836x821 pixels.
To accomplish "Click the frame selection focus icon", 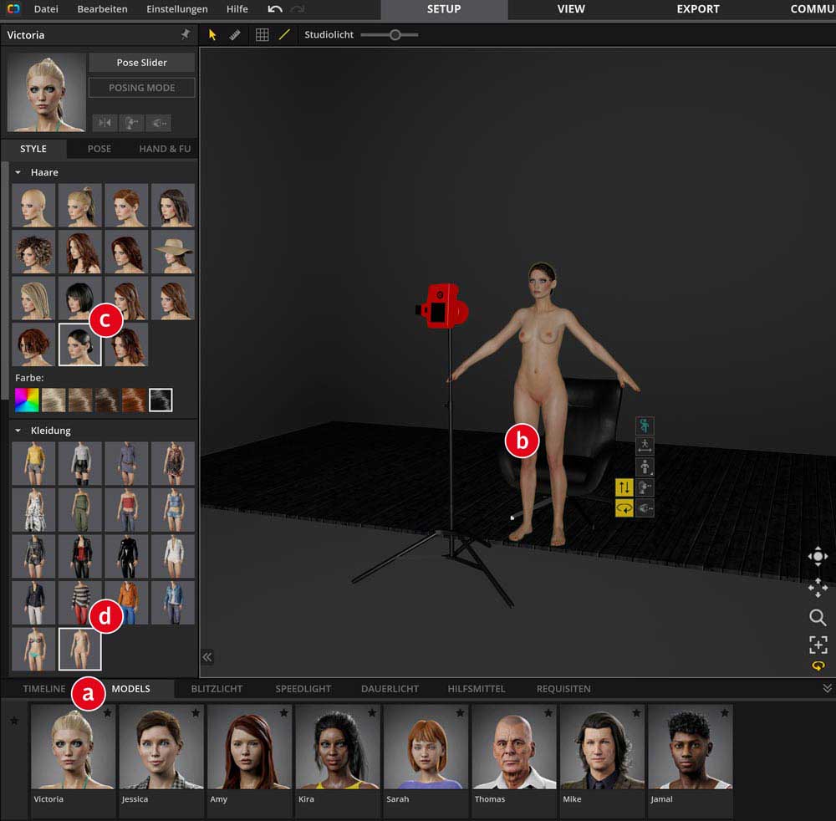I will tap(818, 645).
